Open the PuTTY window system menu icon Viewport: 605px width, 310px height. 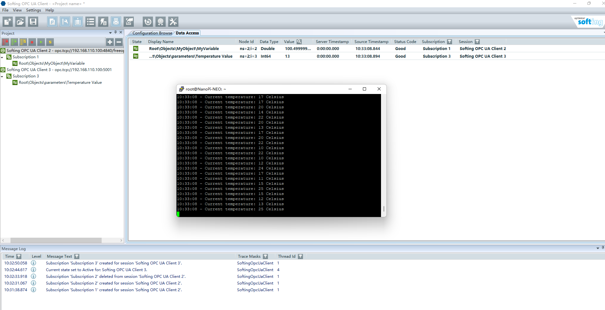182,89
